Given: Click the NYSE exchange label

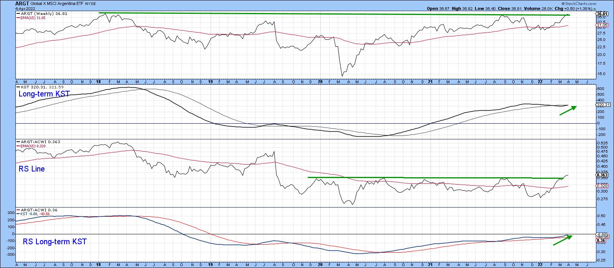Looking at the screenshot, I should point(90,4).
